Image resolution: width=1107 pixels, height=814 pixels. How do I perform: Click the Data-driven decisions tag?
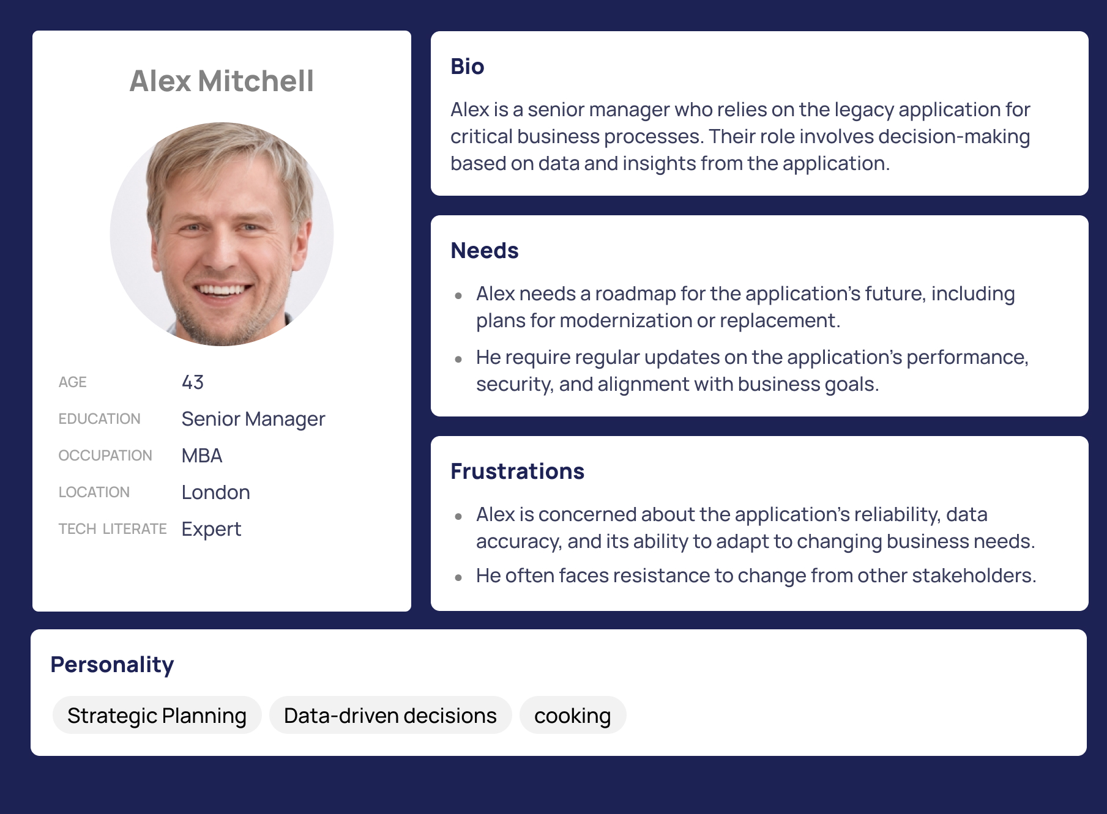390,715
